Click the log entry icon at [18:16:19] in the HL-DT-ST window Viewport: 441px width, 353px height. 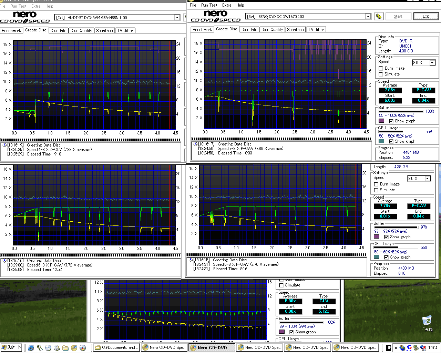click(4, 145)
